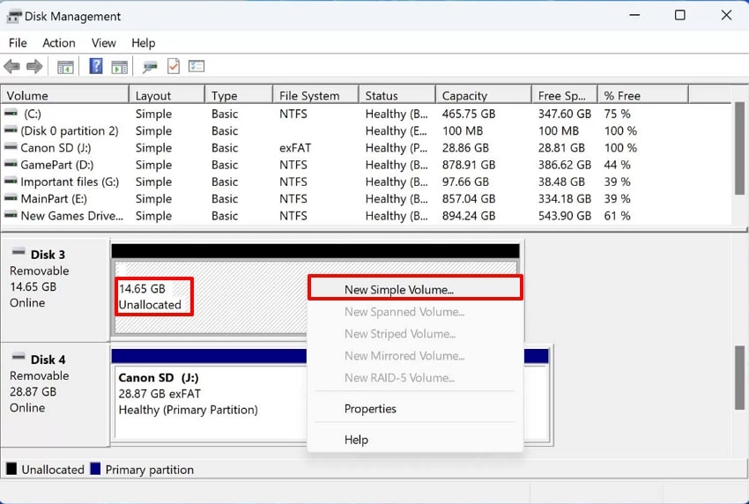749x504 pixels.
Task: Choose Help in the context menu
Action: (415, 440)
